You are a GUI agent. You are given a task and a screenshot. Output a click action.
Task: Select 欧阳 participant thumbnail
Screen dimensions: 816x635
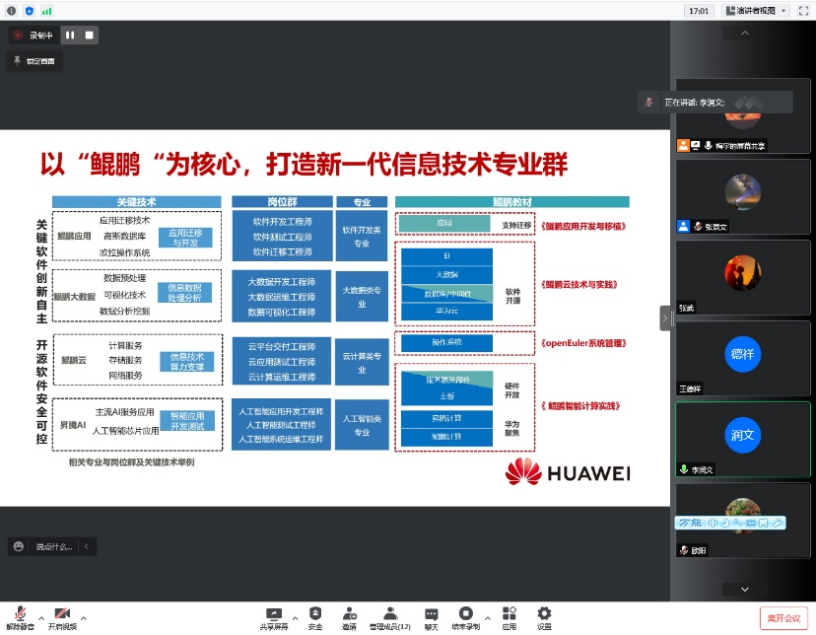(x=743, y=521)
